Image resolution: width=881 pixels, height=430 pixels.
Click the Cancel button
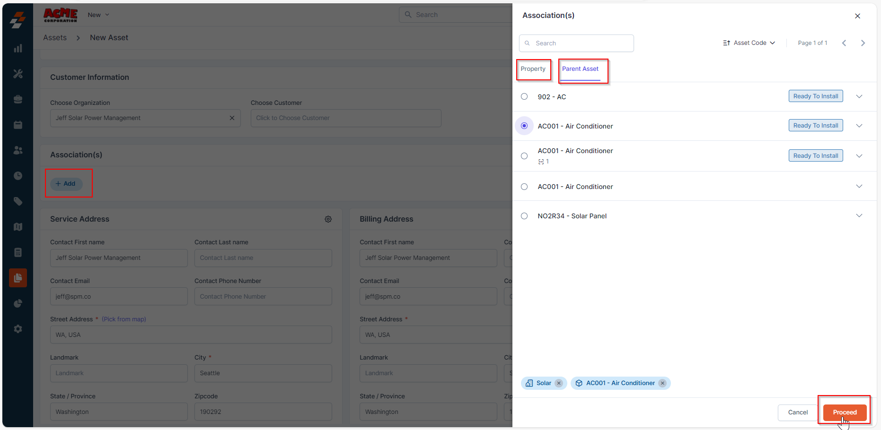[798, 413]
